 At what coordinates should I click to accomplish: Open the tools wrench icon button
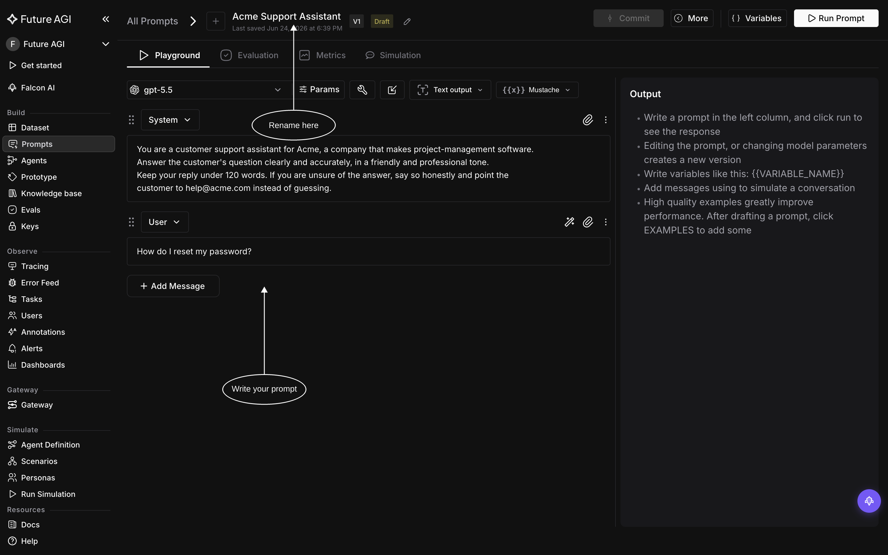tap(362, 90)
